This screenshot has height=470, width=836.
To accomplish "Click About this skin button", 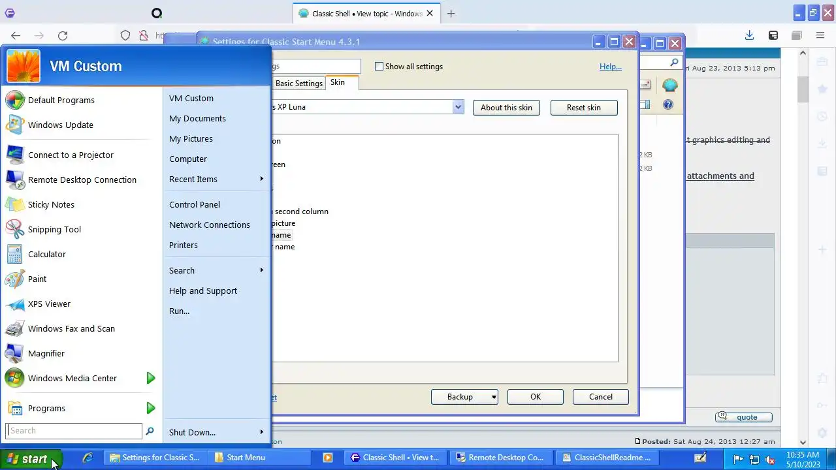I will (x=506, y=108).
